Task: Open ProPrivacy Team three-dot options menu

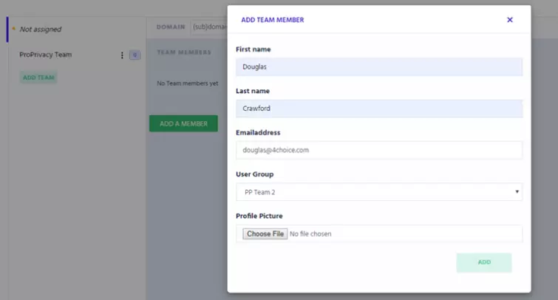Action: click(x=122, y=55)
